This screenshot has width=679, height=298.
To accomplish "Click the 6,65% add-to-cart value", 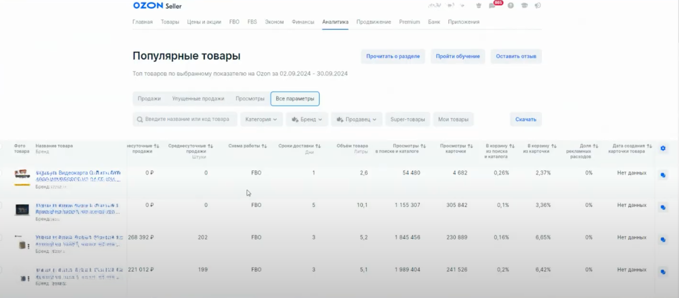I will [x=543, y=237].
